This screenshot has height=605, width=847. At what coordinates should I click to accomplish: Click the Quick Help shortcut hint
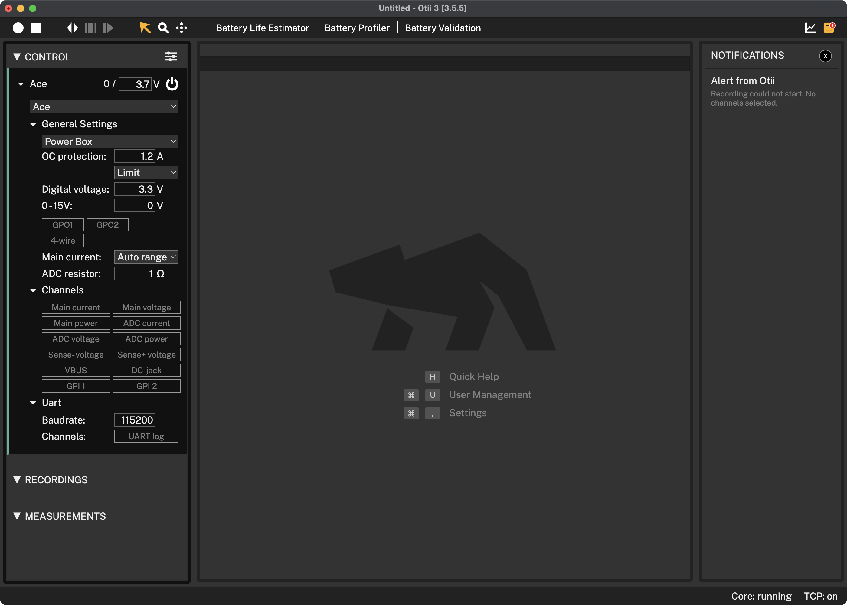tap(462, 377)
